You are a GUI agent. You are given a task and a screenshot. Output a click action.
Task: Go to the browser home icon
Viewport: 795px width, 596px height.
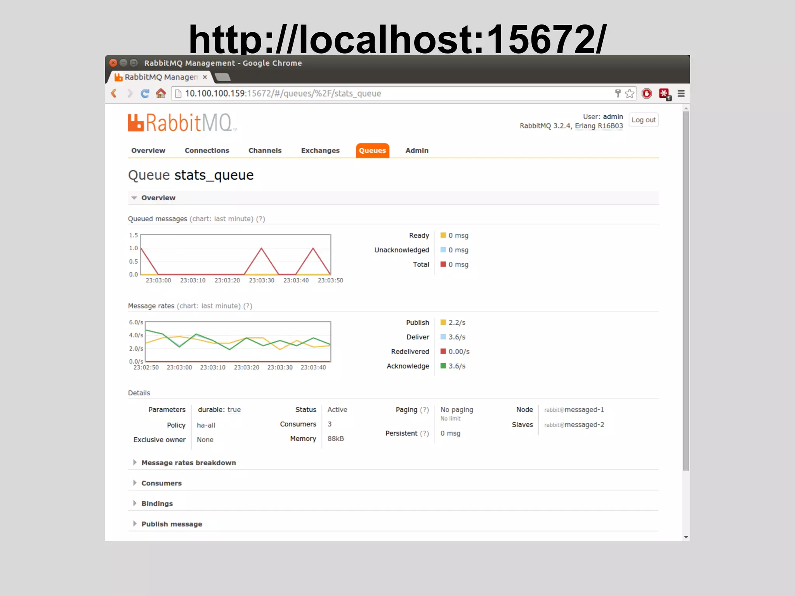tap(161, 94)
